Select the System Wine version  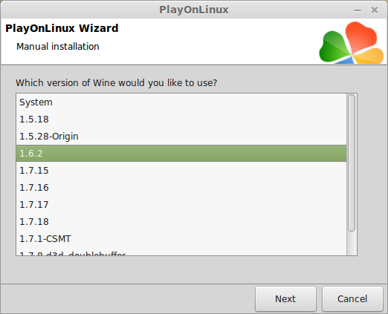(x=181, y=102)
